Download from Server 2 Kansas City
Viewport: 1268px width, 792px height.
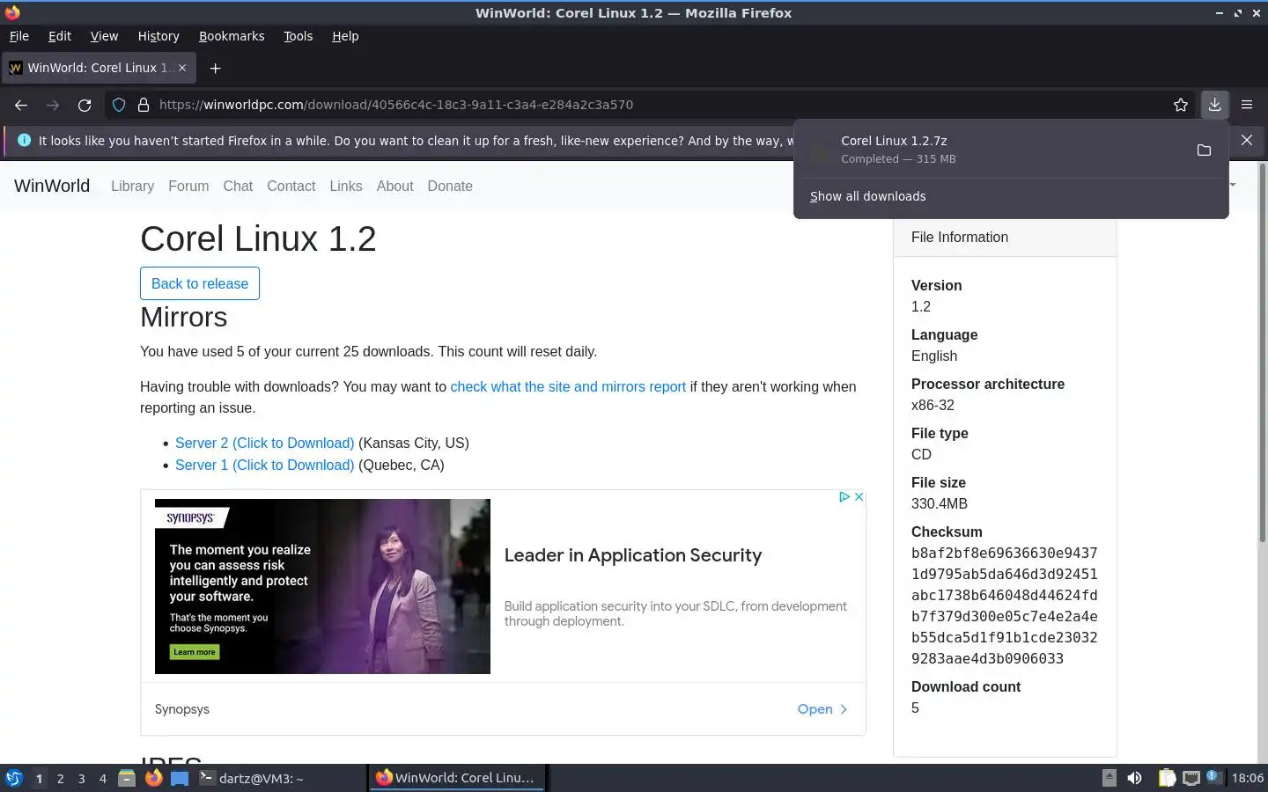(264, 443)
